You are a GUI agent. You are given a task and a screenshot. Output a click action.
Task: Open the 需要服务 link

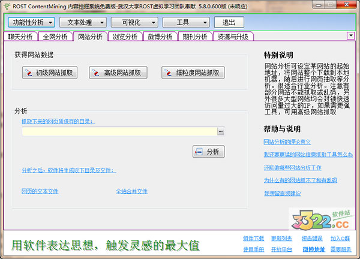point(341,249)
